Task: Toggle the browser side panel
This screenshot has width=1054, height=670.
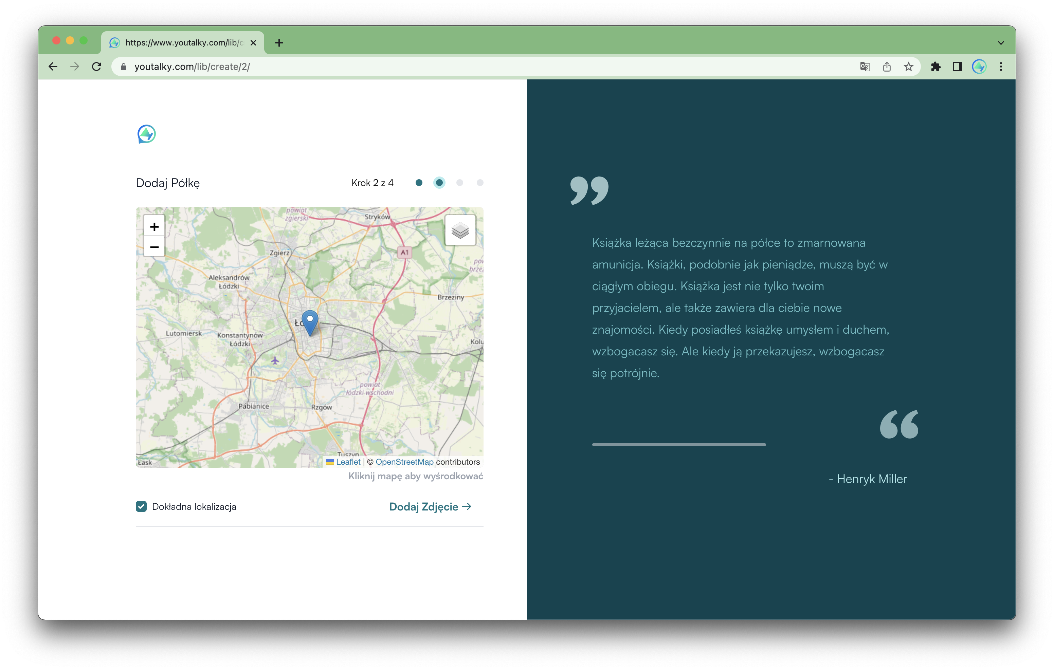Action: 957,67
